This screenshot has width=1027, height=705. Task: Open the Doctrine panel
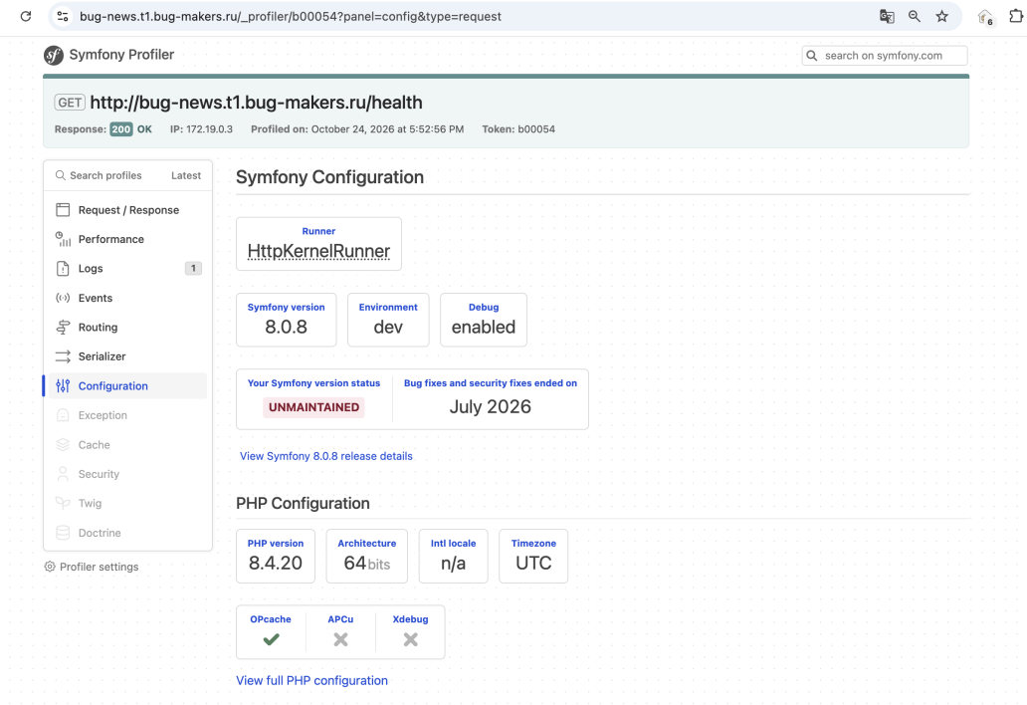pos(127,533)
